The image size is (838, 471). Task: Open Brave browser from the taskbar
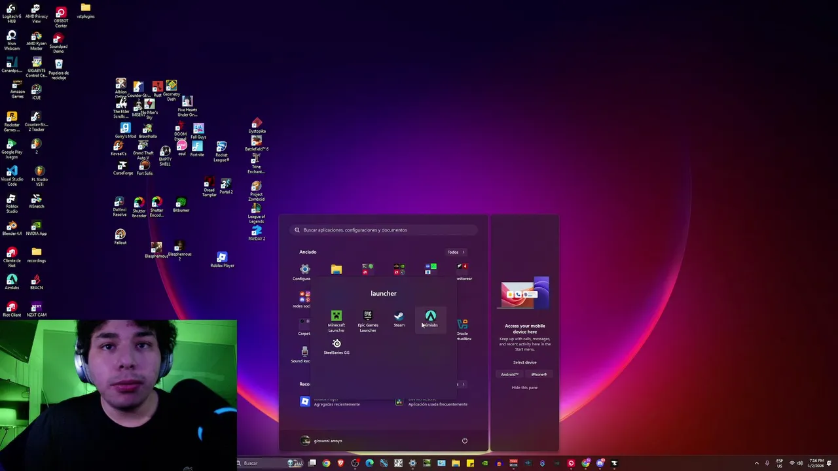[340, 463]
